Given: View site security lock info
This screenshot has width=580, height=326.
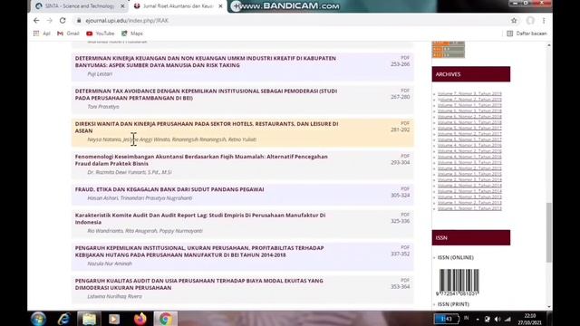Looking at the screenshot, I should 79,21.
